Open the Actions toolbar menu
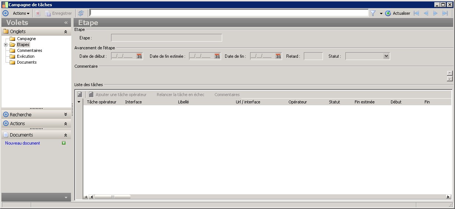Viewport: 455px width, 209px height. 21,13
